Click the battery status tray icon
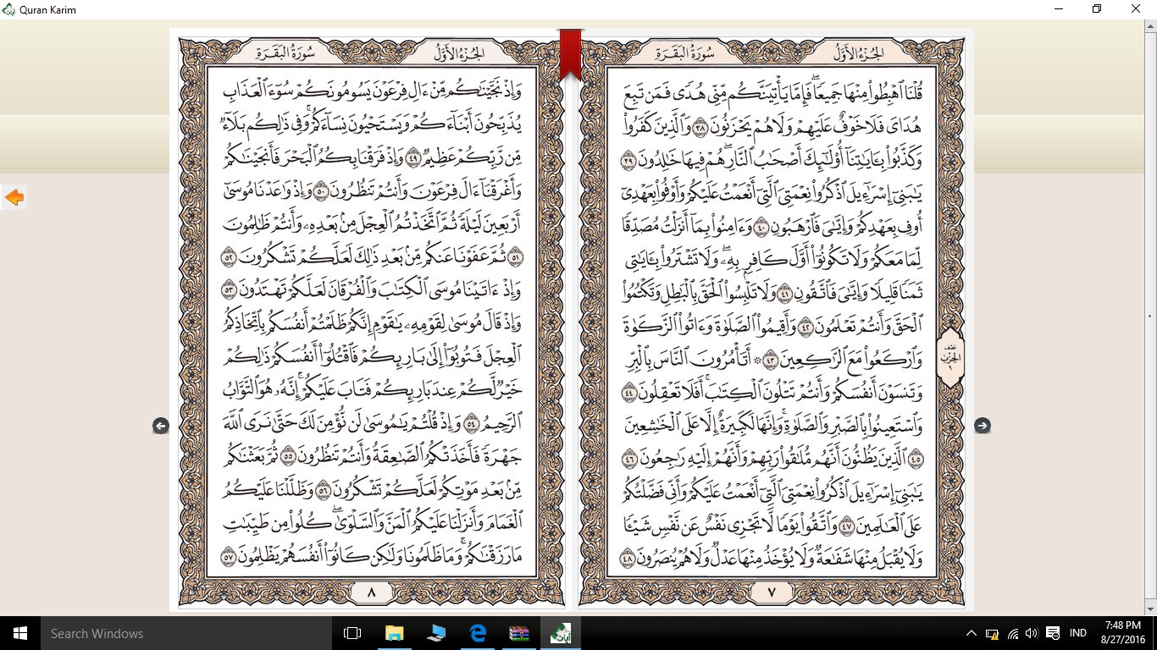The width and height of the screenshot is (1157, 650). pyautogui.click(x=993, y=633)
